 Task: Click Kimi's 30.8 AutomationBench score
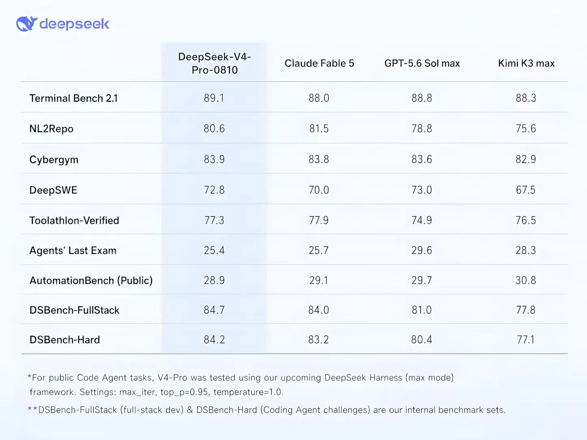click(x=526, y=280)
